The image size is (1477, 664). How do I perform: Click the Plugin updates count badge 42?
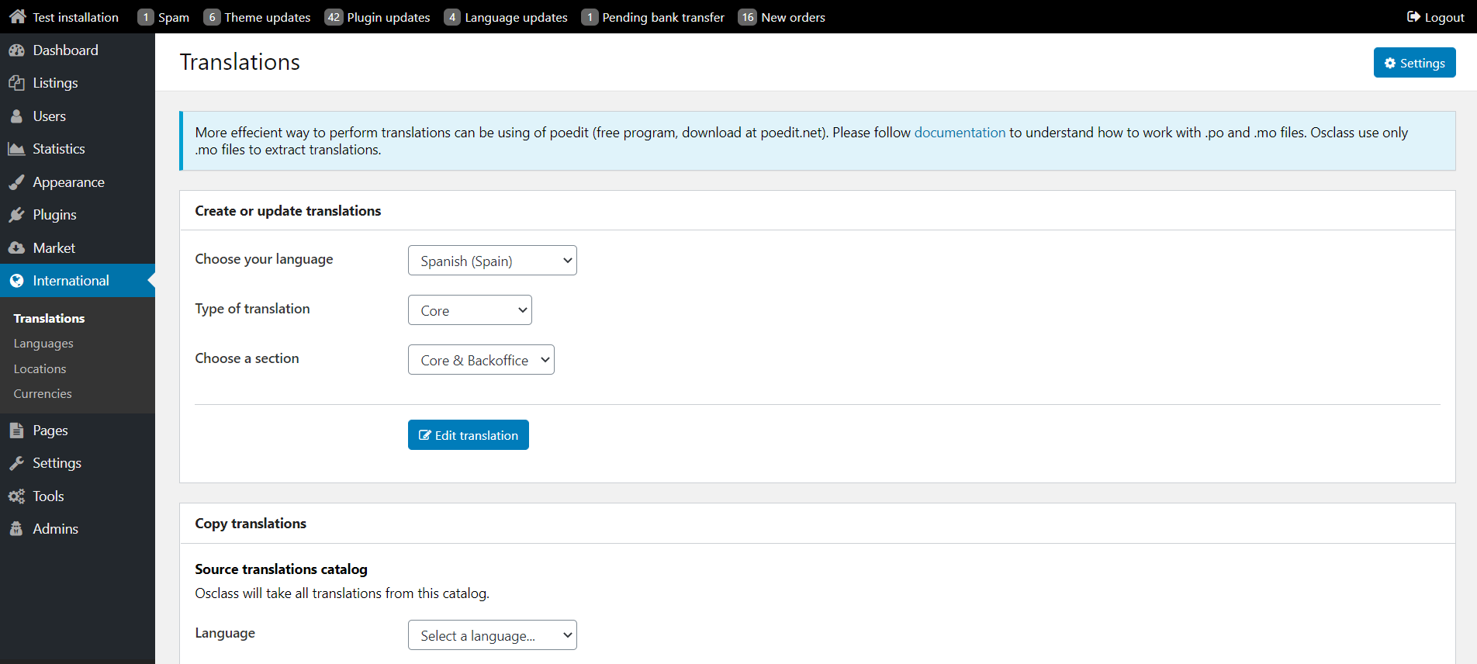[334, 17]
